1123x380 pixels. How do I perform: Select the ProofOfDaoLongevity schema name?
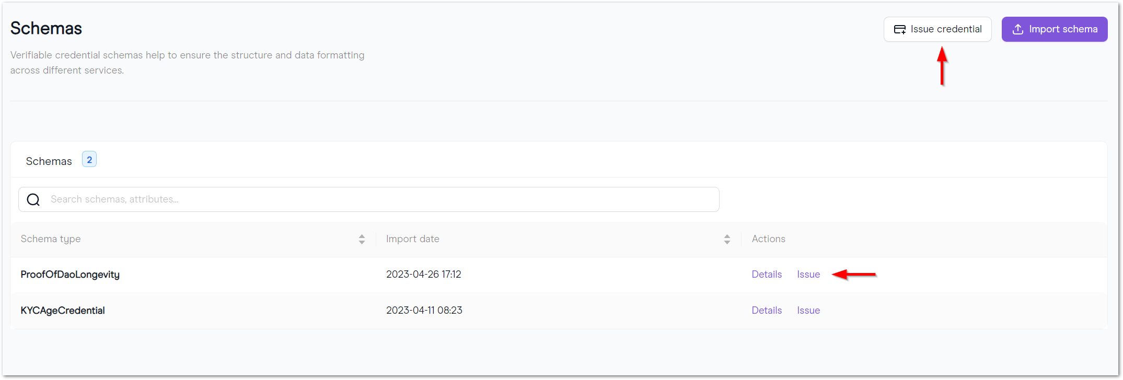[x=70, y=275]
